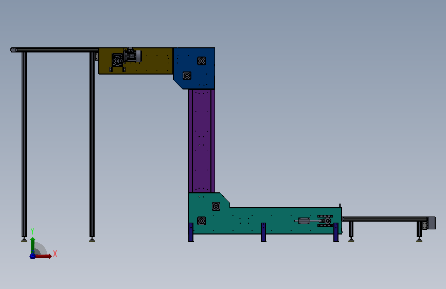Select the leftmost tall support leg
The height and width of the screenshot is (289, 446).
[24, 147]
